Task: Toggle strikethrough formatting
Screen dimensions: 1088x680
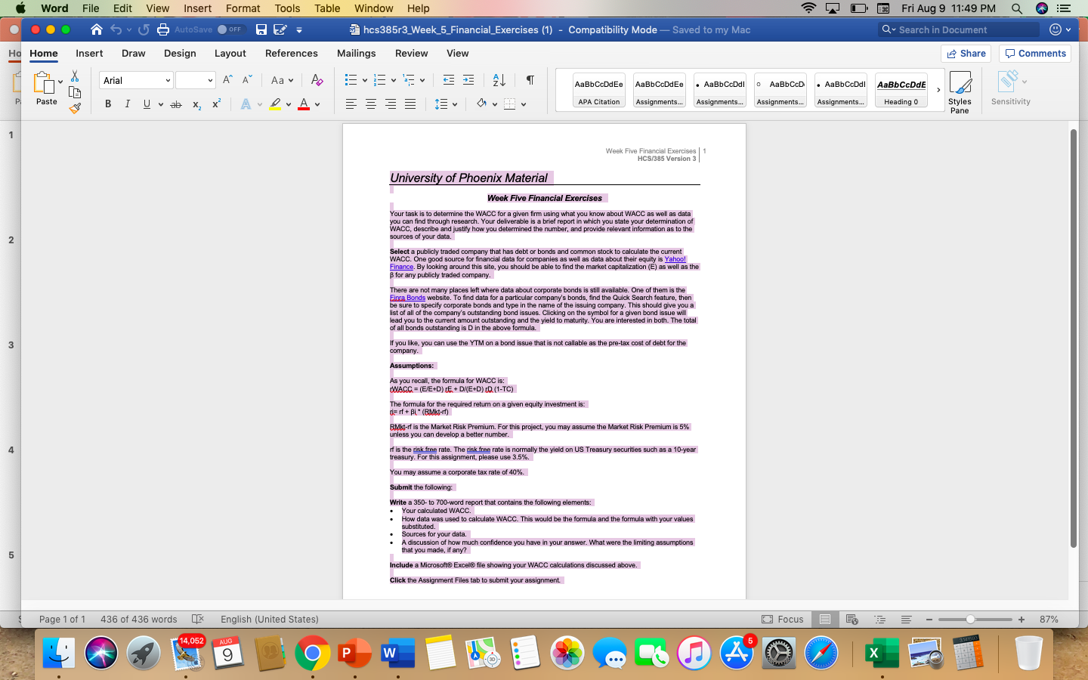Action: (x=175, y=104)
